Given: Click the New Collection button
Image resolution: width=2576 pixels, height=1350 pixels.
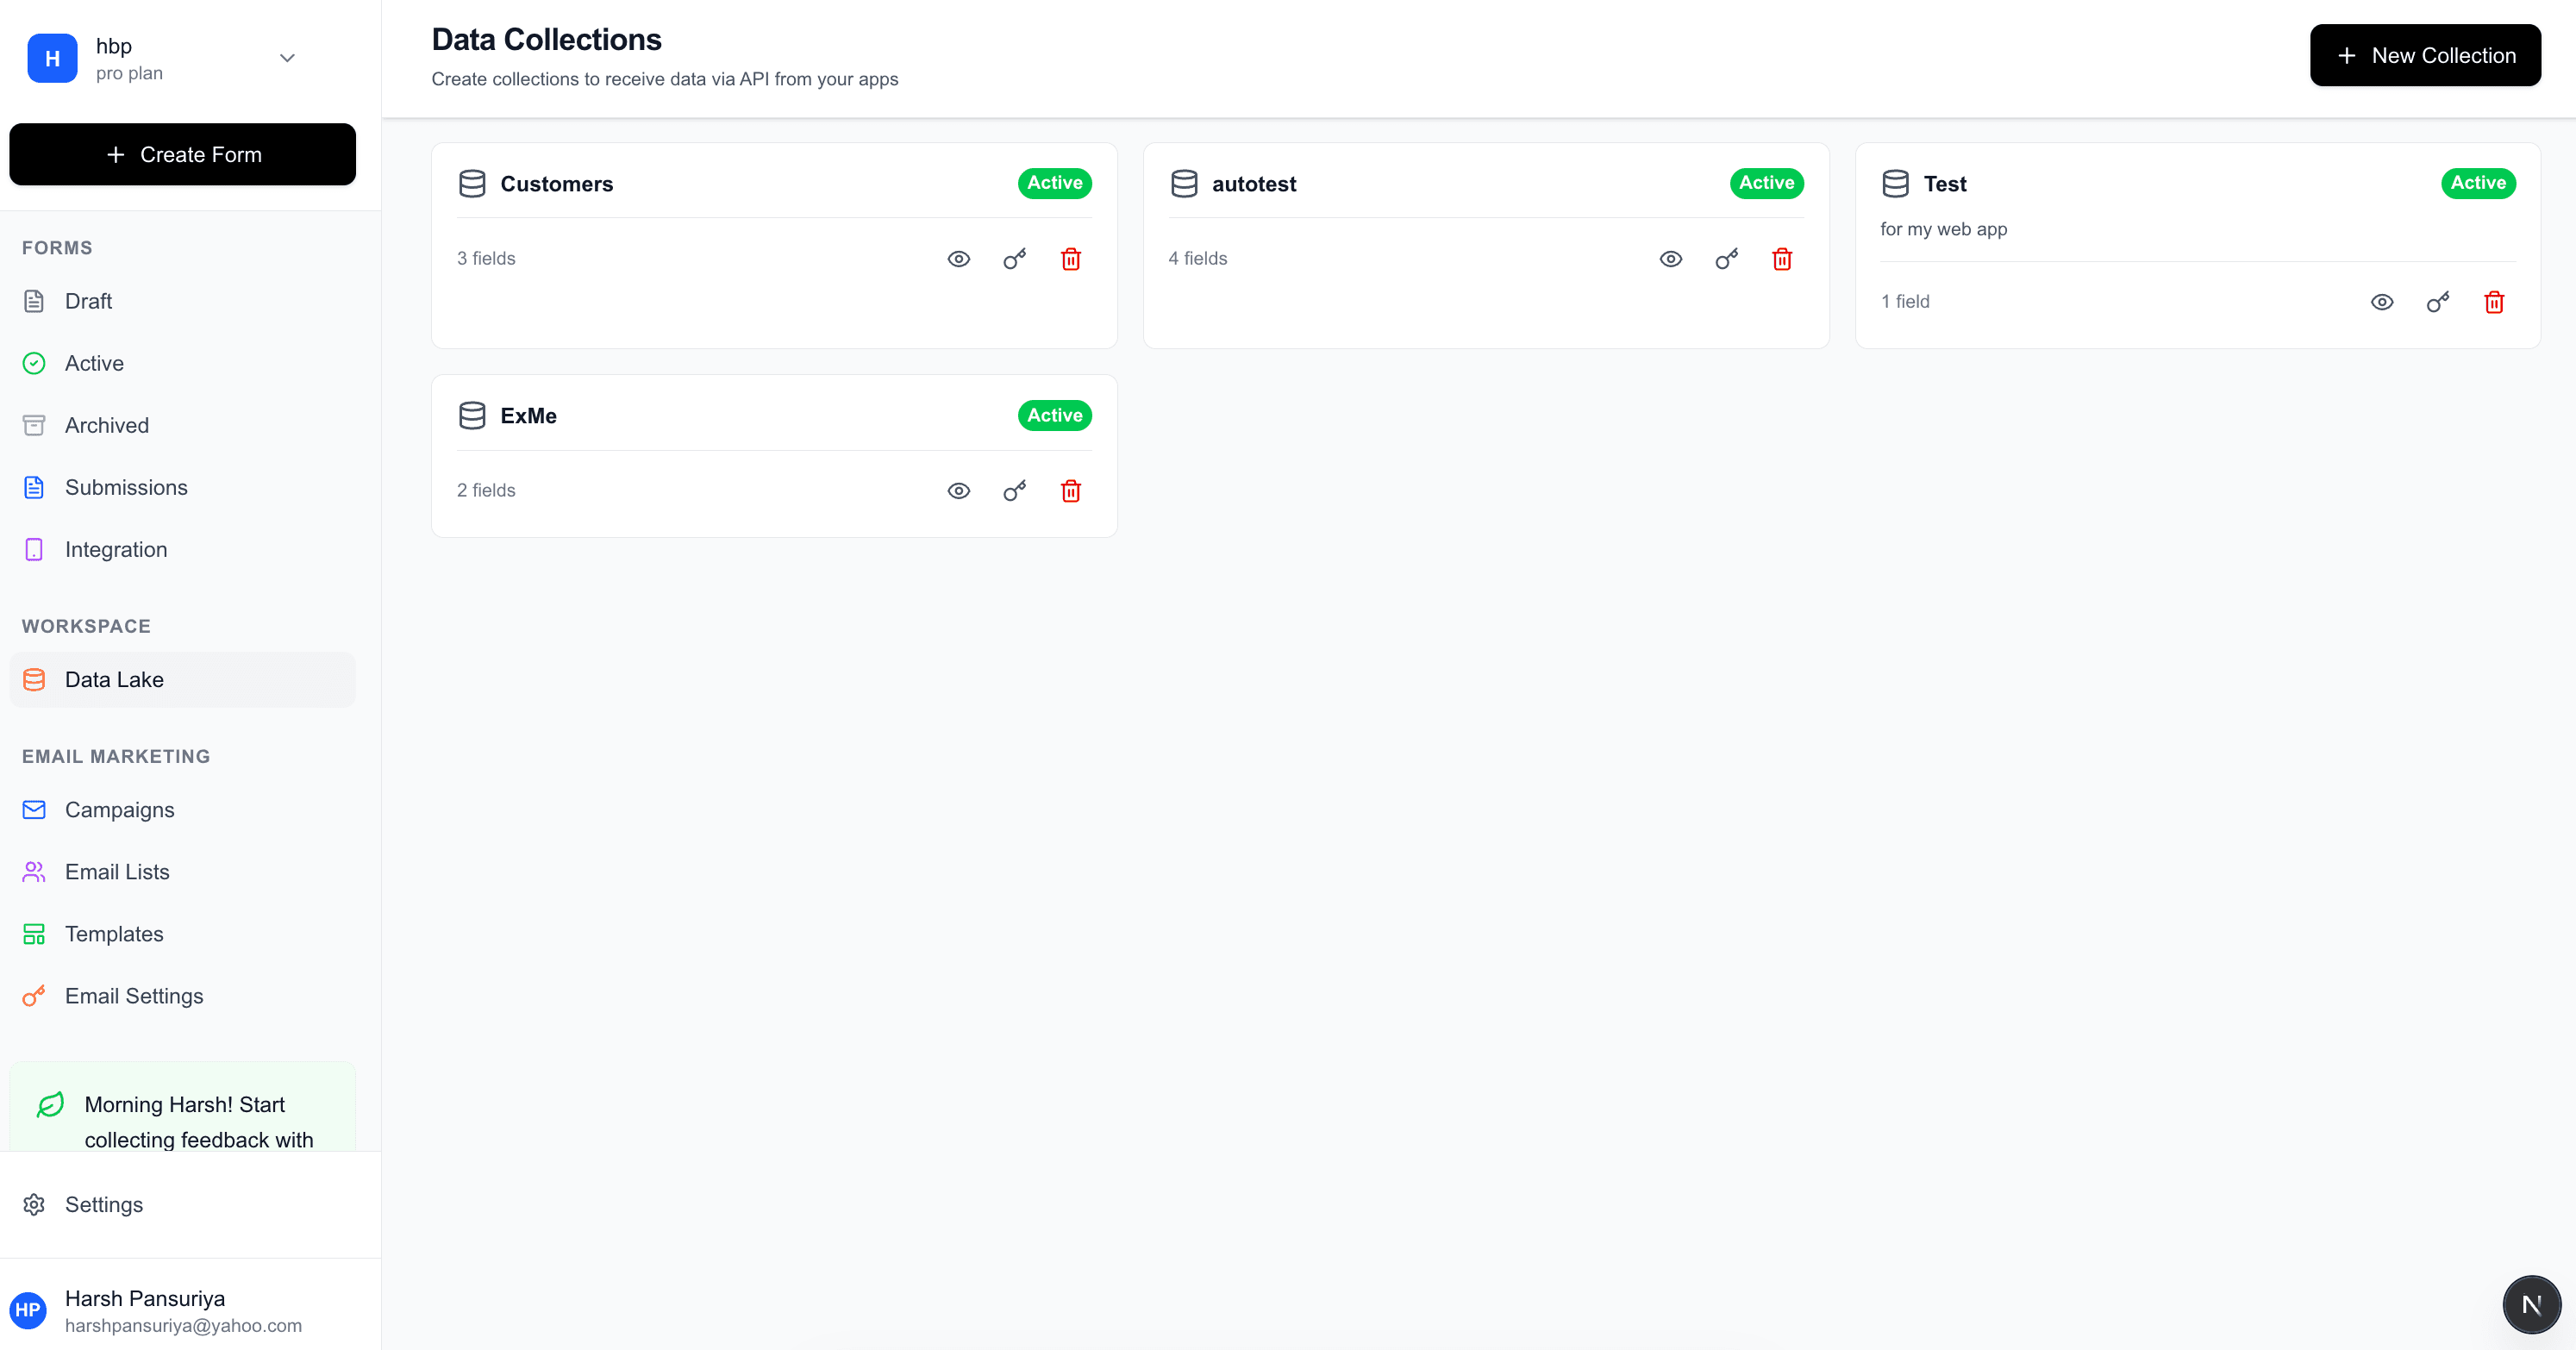Looking at the screenshot, I should [x=2425, y=55].
